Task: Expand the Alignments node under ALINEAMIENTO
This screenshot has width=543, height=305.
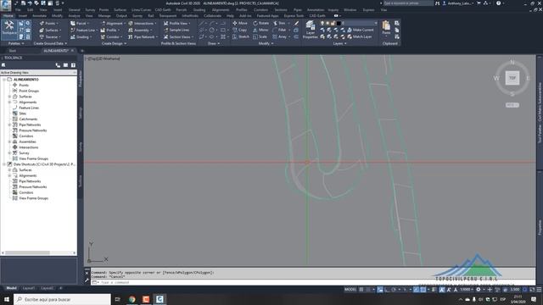Action: tap(9, 102)
